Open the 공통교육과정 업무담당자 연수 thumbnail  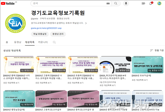tap(51, 99)
